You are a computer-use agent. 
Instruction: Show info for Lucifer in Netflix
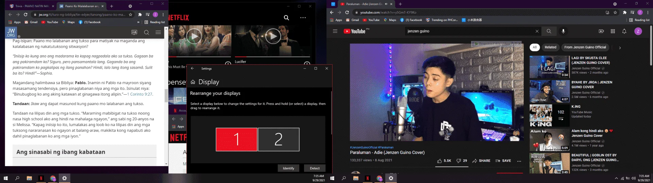(307, 63)
